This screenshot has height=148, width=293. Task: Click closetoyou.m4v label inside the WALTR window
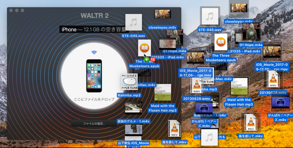(162, 27)
